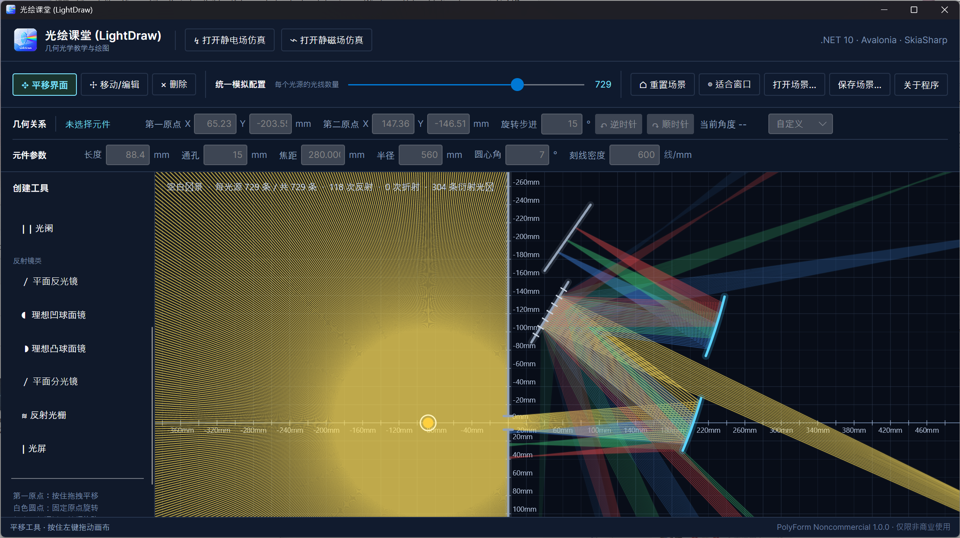Screen dimensions: 960x538
Task: Click the yellow light source point on canvas
Action: click(428, 423)
